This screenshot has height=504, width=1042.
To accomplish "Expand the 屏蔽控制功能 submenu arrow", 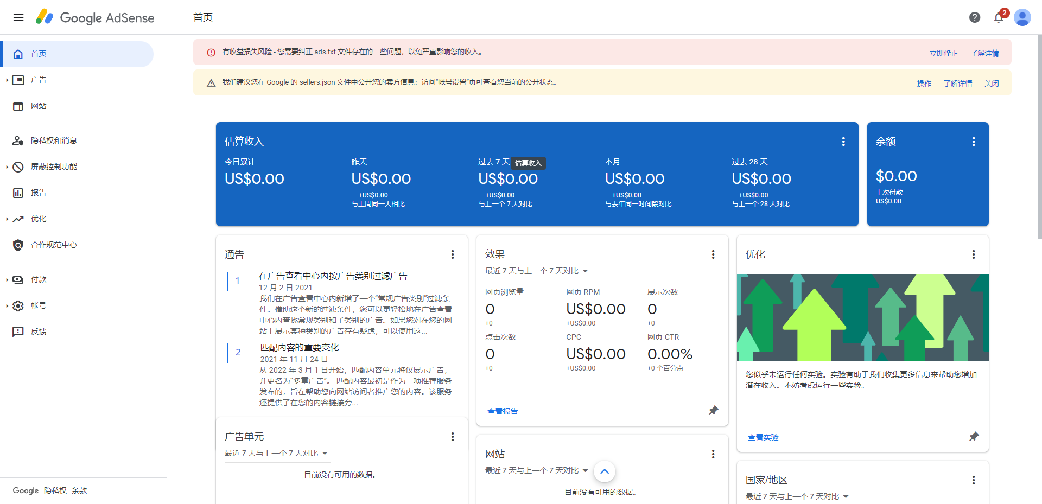I will click(x=7, y=167).
